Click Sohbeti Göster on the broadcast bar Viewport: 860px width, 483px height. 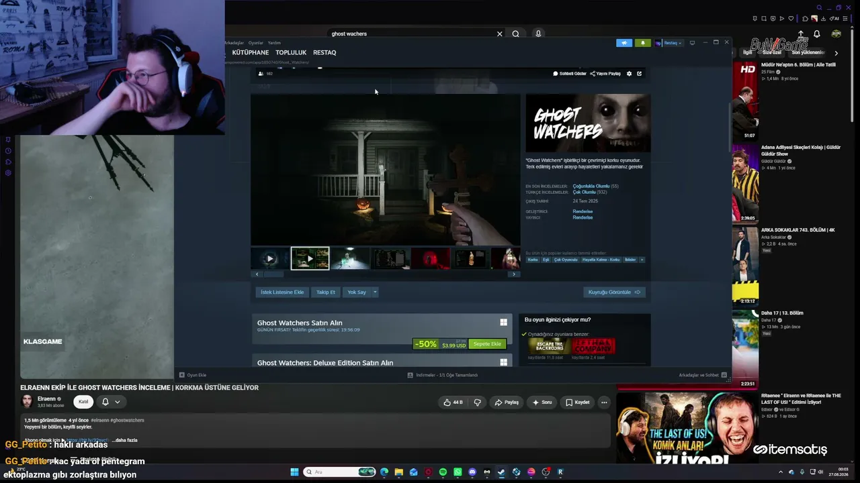click(570, 74)
